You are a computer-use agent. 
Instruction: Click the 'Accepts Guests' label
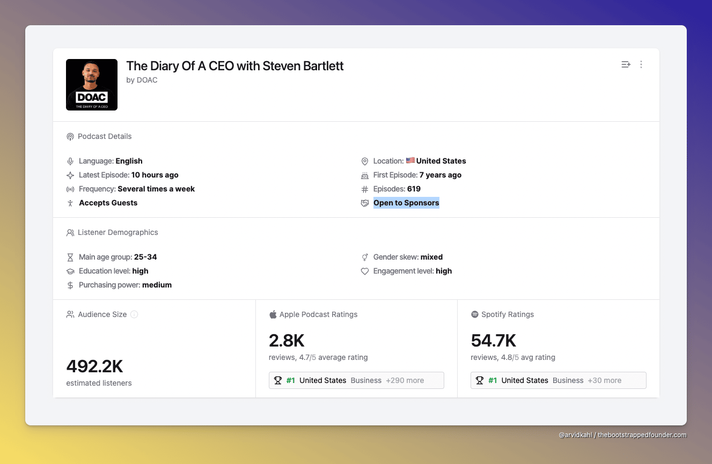108,203
